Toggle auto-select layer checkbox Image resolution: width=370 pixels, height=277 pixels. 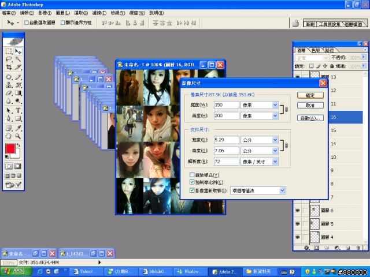(27, 23)
